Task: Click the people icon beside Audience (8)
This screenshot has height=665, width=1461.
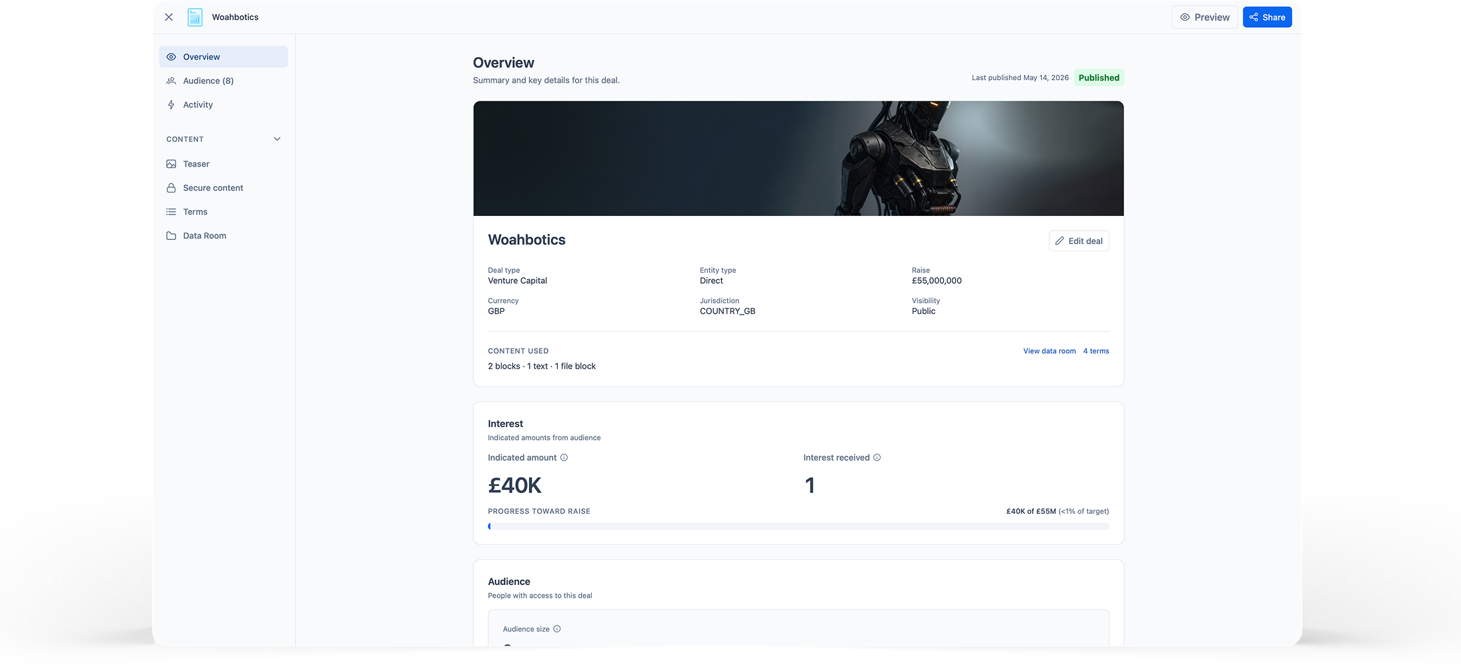Action: (171, 81)
